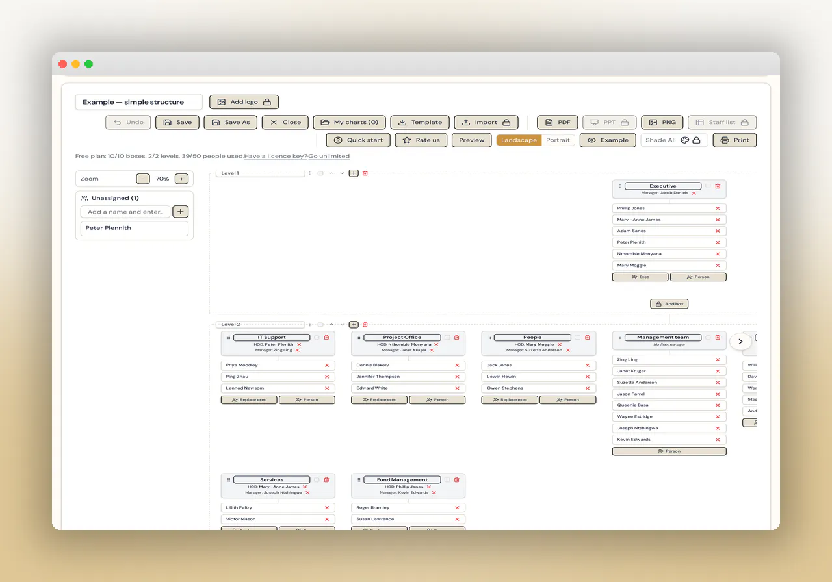Remove manager Jacob Daniels from Executive
Screen dimensions: 832x582
tap(694, 193)
